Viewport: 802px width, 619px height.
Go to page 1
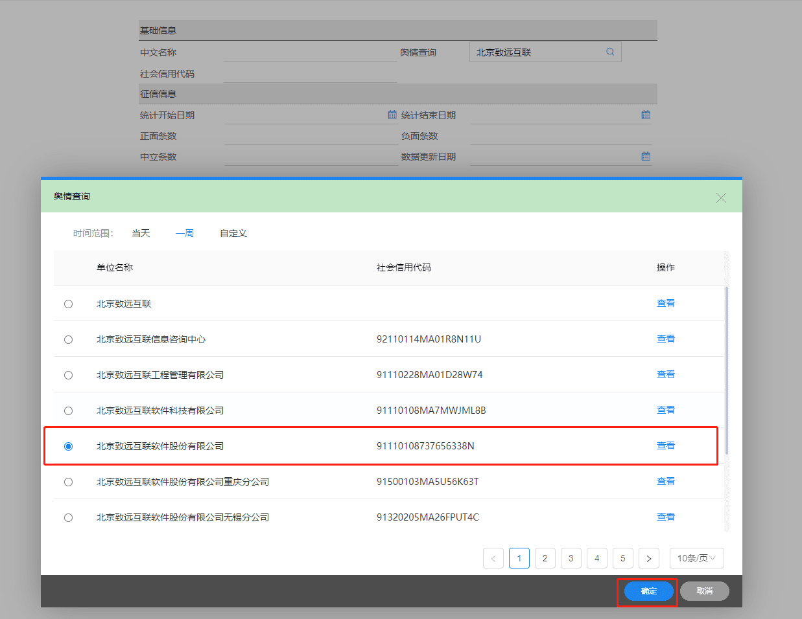click(x=519, y=558)
